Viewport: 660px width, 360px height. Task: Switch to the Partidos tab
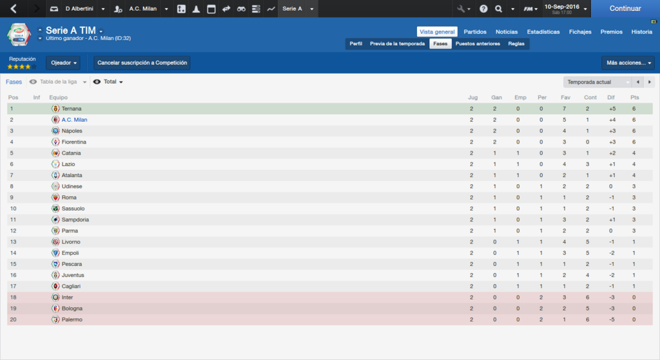[475, 32]
